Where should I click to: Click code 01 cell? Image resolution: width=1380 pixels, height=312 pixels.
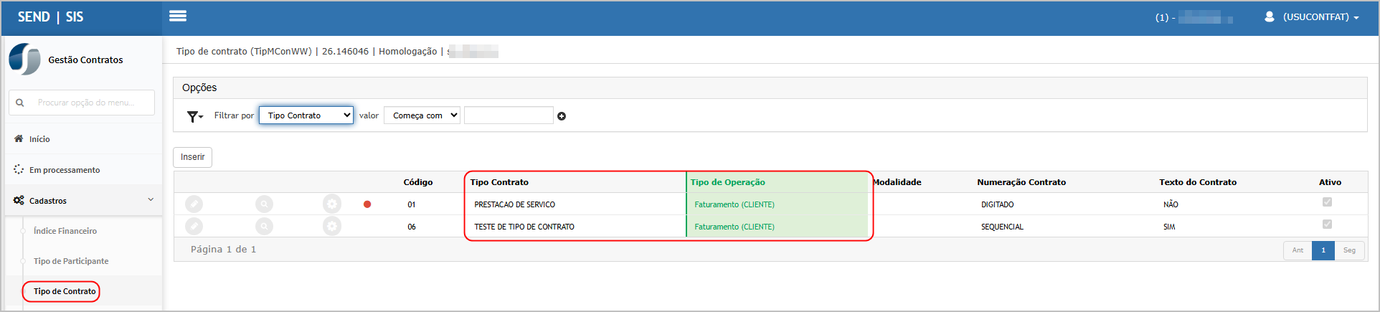(412, 204)
